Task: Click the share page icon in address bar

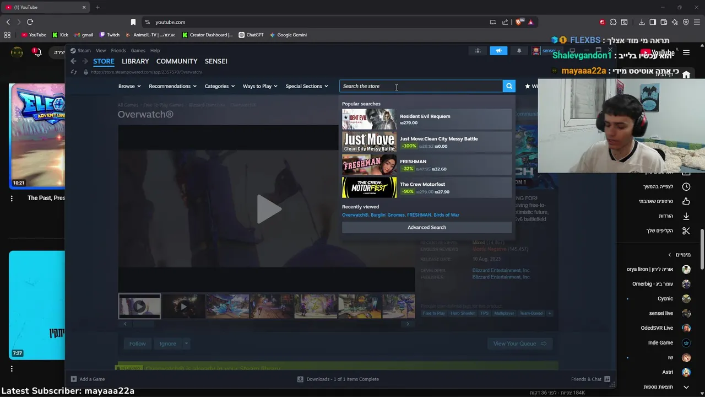Action: tap(505, 22)
